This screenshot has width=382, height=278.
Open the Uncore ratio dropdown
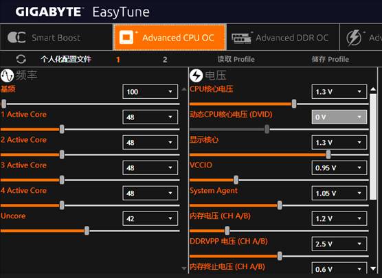[150, 218]
